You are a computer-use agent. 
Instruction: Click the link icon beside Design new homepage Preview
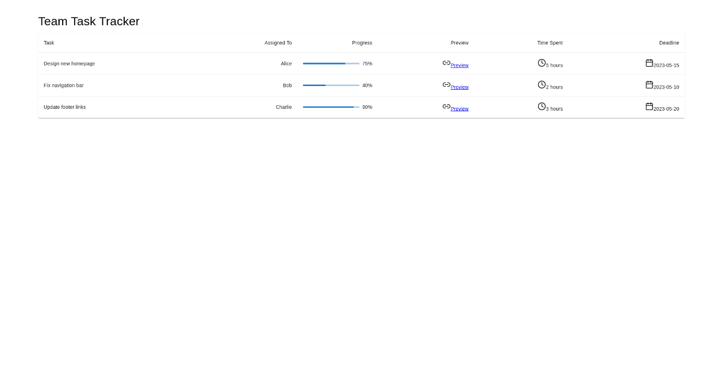[x=446, y=63]
